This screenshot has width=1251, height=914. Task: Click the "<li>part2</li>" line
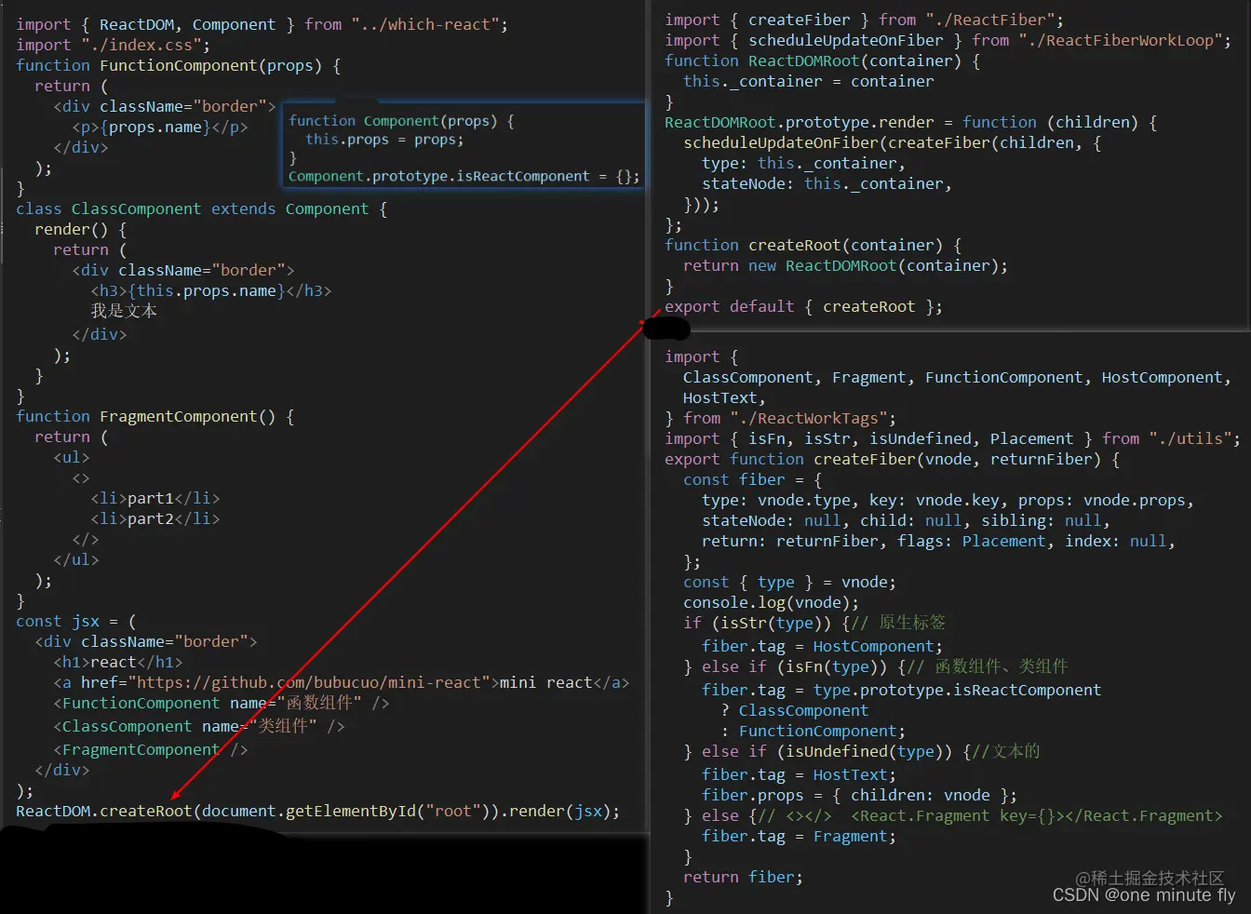click(x=155, y=518)
